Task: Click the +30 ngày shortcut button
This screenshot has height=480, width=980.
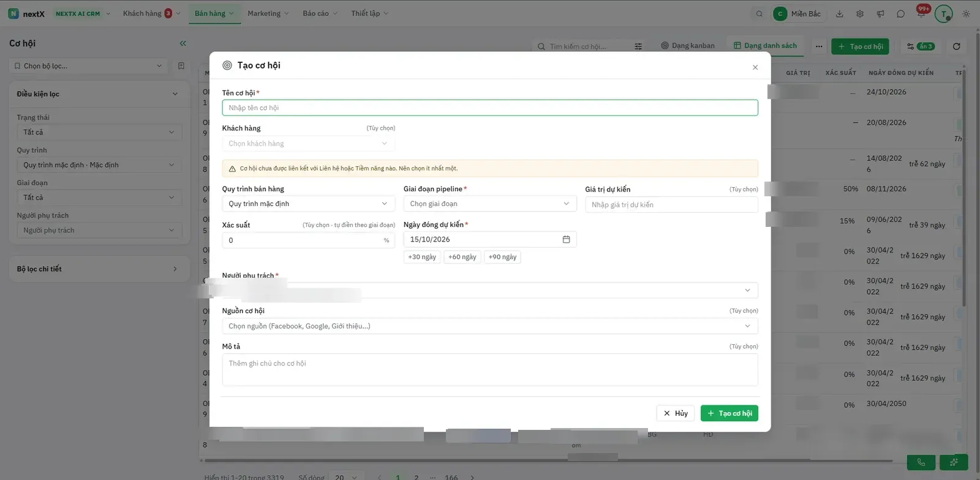Action: (422, 257)
